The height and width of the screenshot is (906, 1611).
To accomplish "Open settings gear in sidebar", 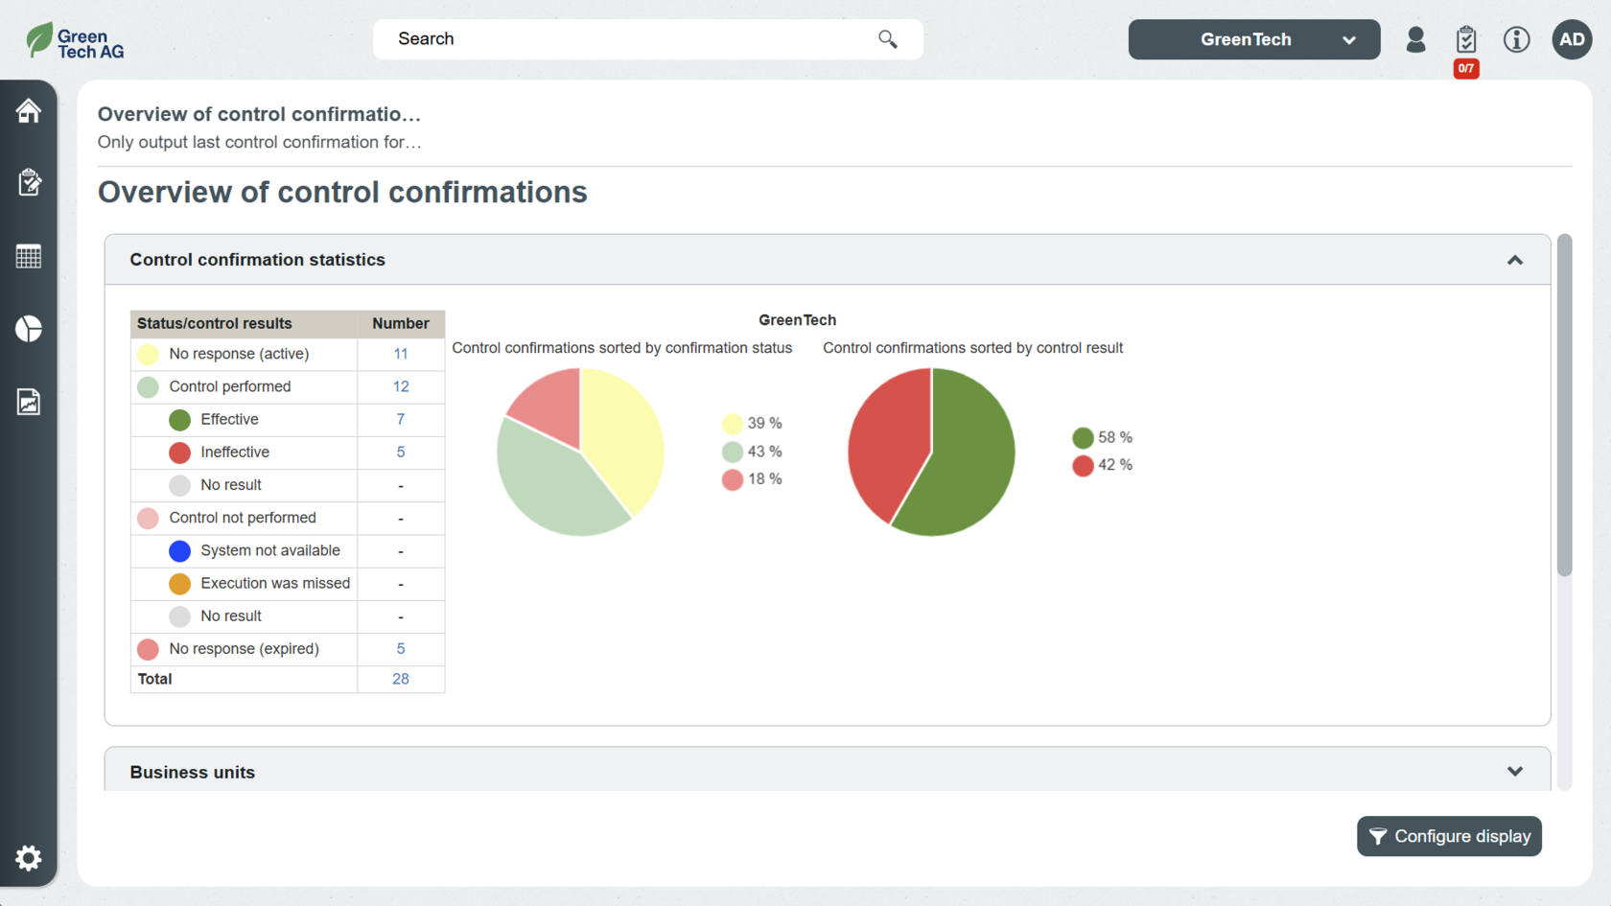I will (x=28, y=857).
